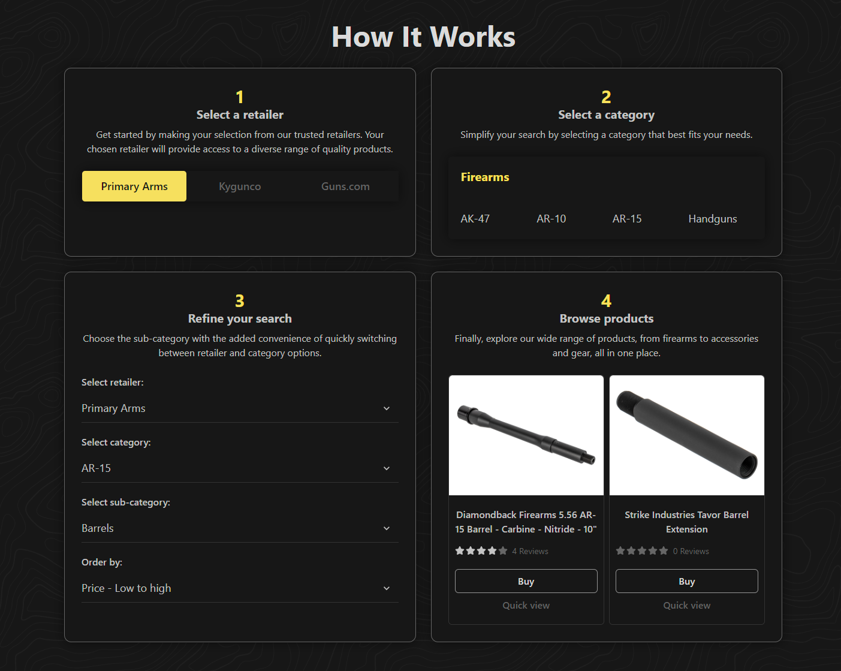Screen dimensions: 841x671
Task: Select the Primary Arms retailer tab
Action: [x=134, y=186]
